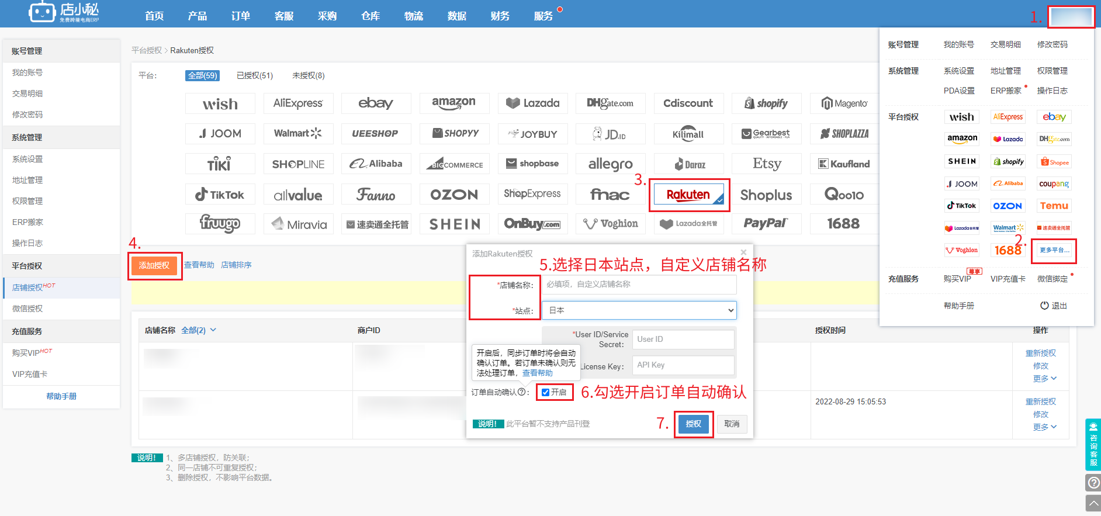
Task: Select the Etsy platform tile
Action: click(x=766, y=164)
